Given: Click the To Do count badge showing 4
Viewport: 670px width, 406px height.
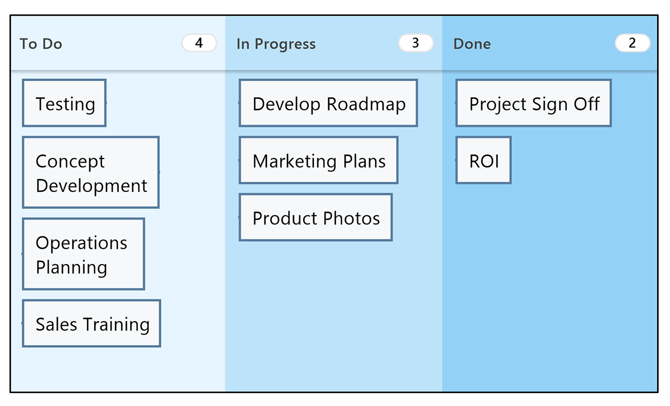Looking at the screenshot, I should click(x=199, y=43).
